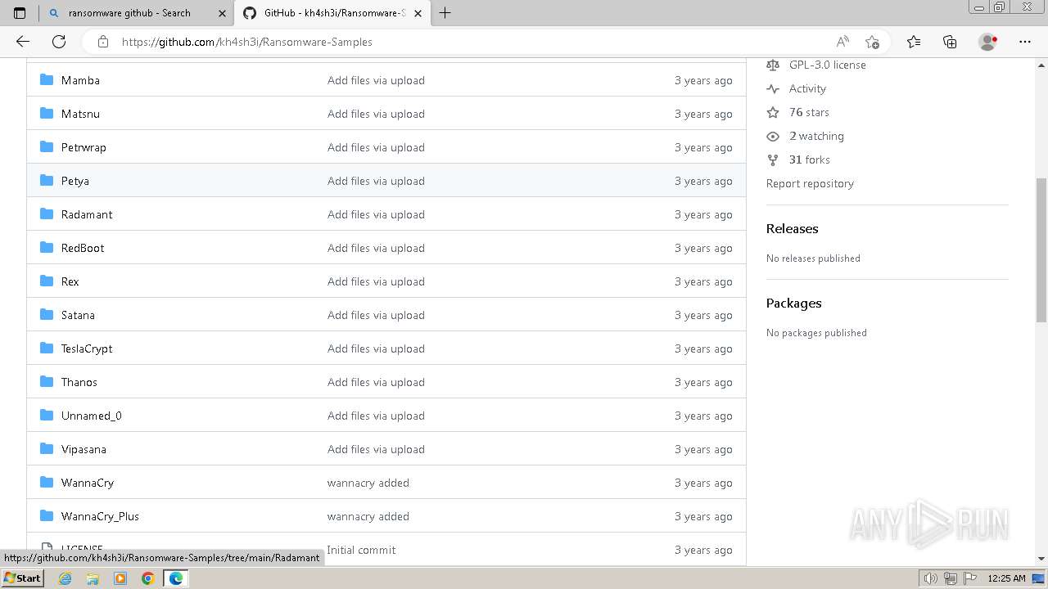The width and height of the screenshot is (1048, 589).
Task: View site information lock icon
Action: click(102, 42)
